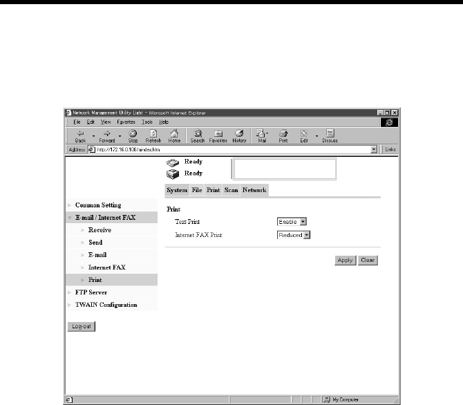
Task: Click the page icon in address bar
Action: [x=92, y=149]
